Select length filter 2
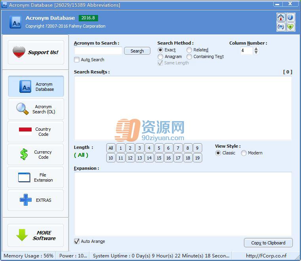Image resolution: width=301 pixels, height=261 pixels. pyautogui.click(x=130, y=148)
